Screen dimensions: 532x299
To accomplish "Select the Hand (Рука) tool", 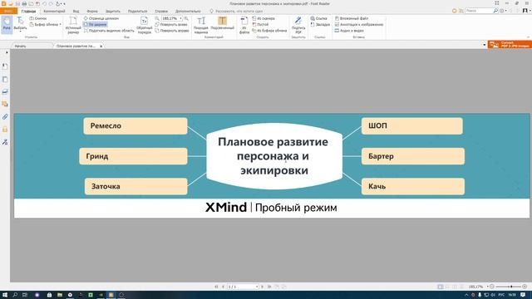I will [7, 24].
